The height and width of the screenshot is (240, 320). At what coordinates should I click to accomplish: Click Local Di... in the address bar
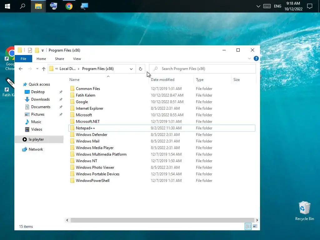pyautogui.click(x=67, y=69)
